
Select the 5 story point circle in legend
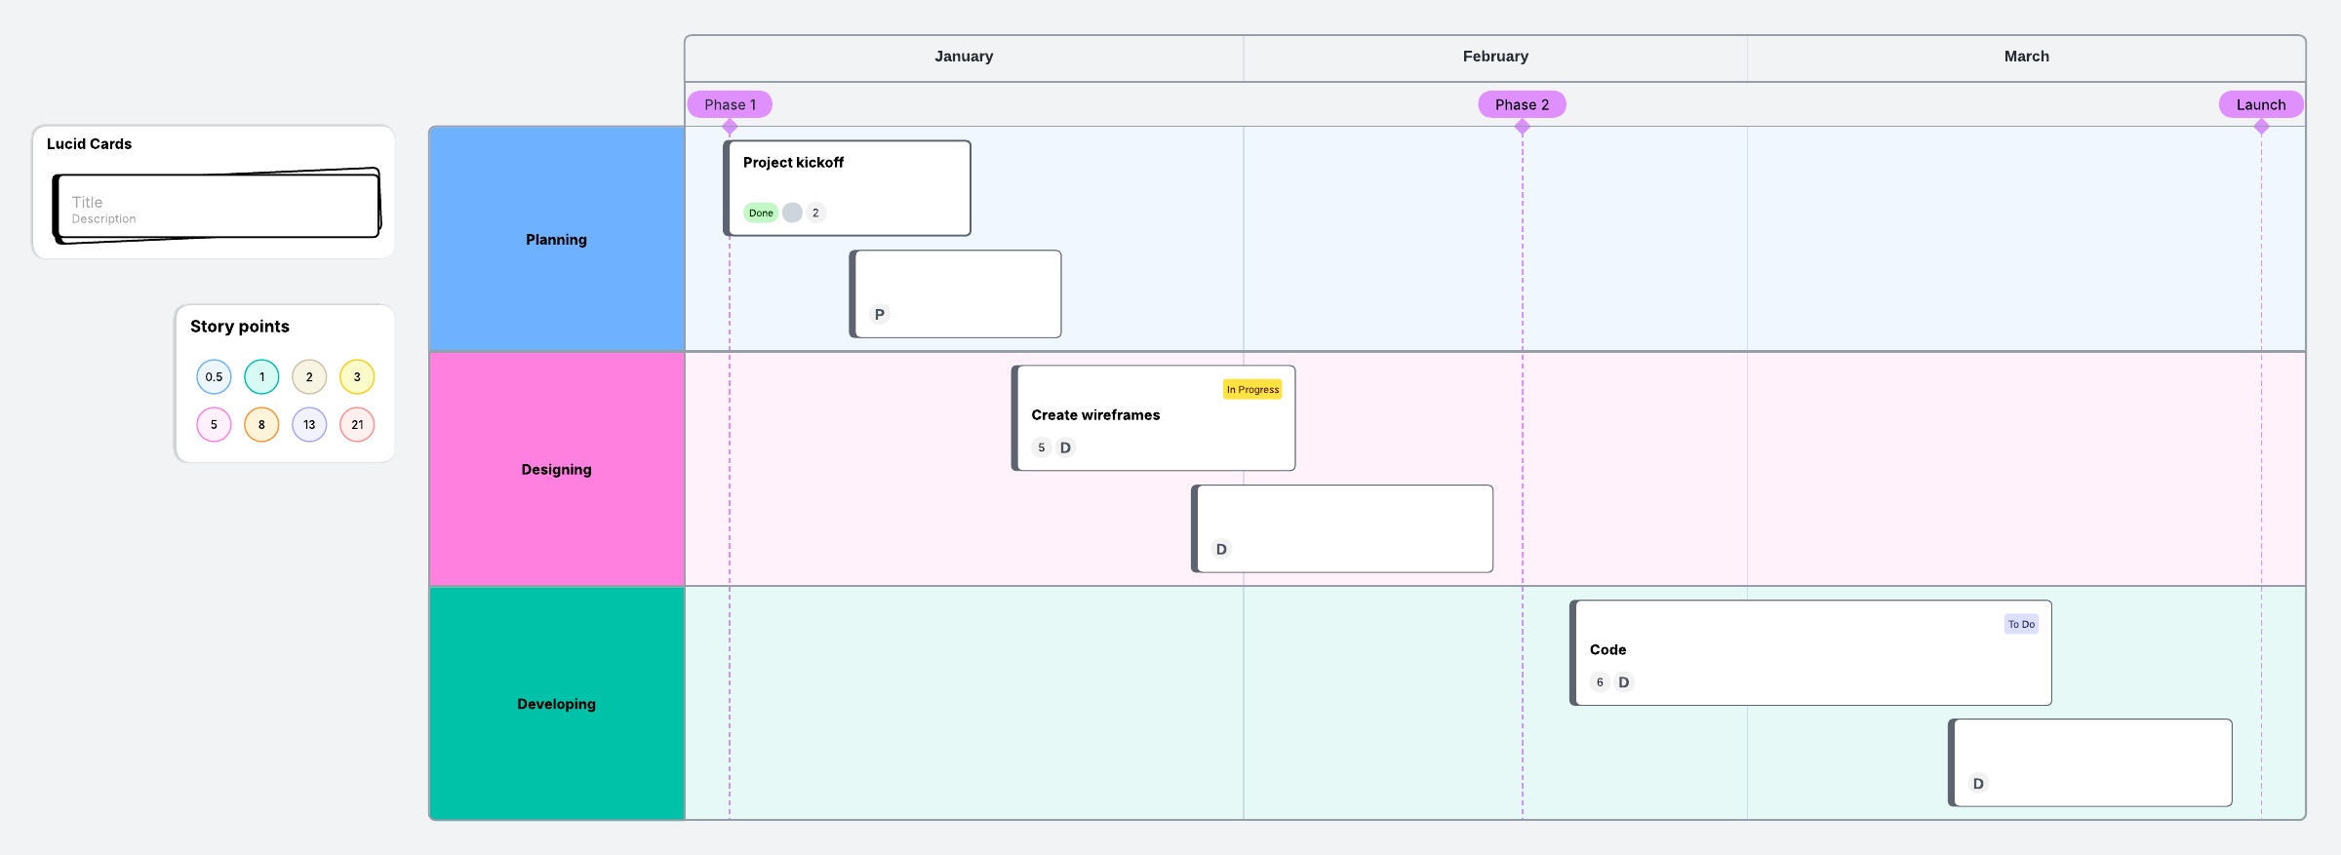pos(214,425)
